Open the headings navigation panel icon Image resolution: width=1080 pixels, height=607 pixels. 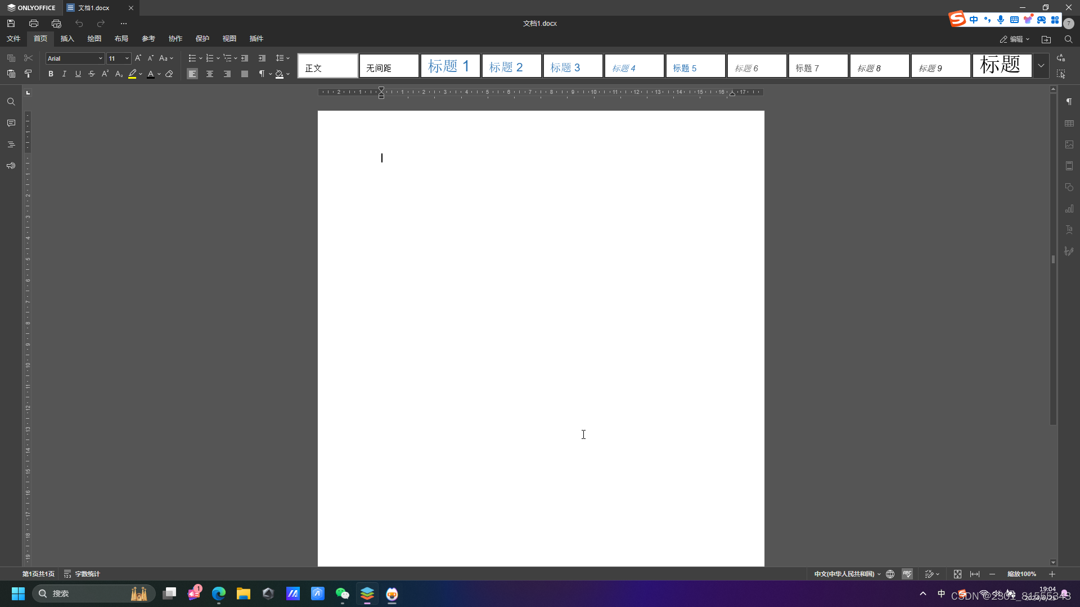pyautogui.click(x=11, y=144)
